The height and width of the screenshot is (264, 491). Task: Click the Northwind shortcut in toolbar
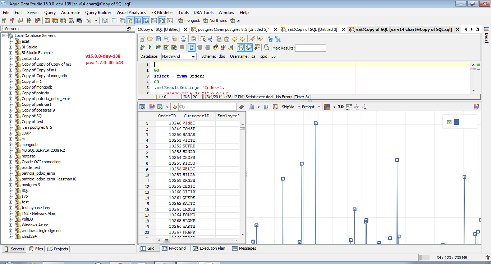pos(215,21)
